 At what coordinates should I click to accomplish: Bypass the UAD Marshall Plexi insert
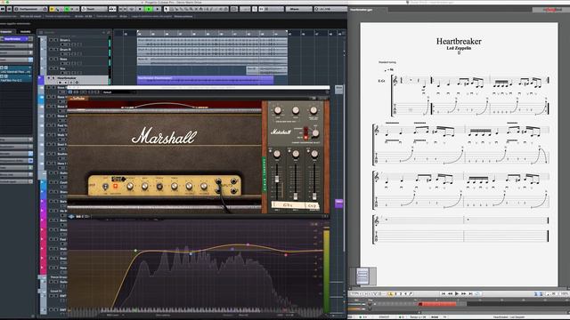click(x=2, y=68)
